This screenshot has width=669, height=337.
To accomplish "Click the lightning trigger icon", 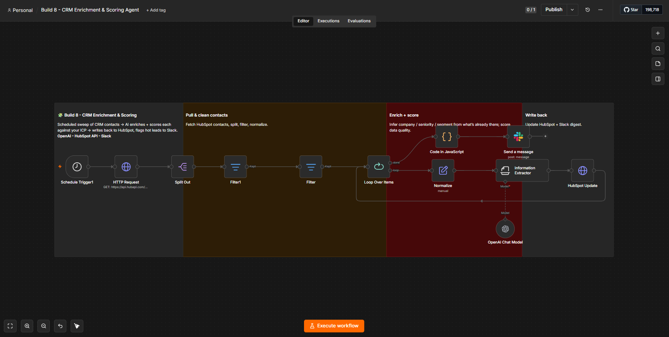I will click(60, 167).
